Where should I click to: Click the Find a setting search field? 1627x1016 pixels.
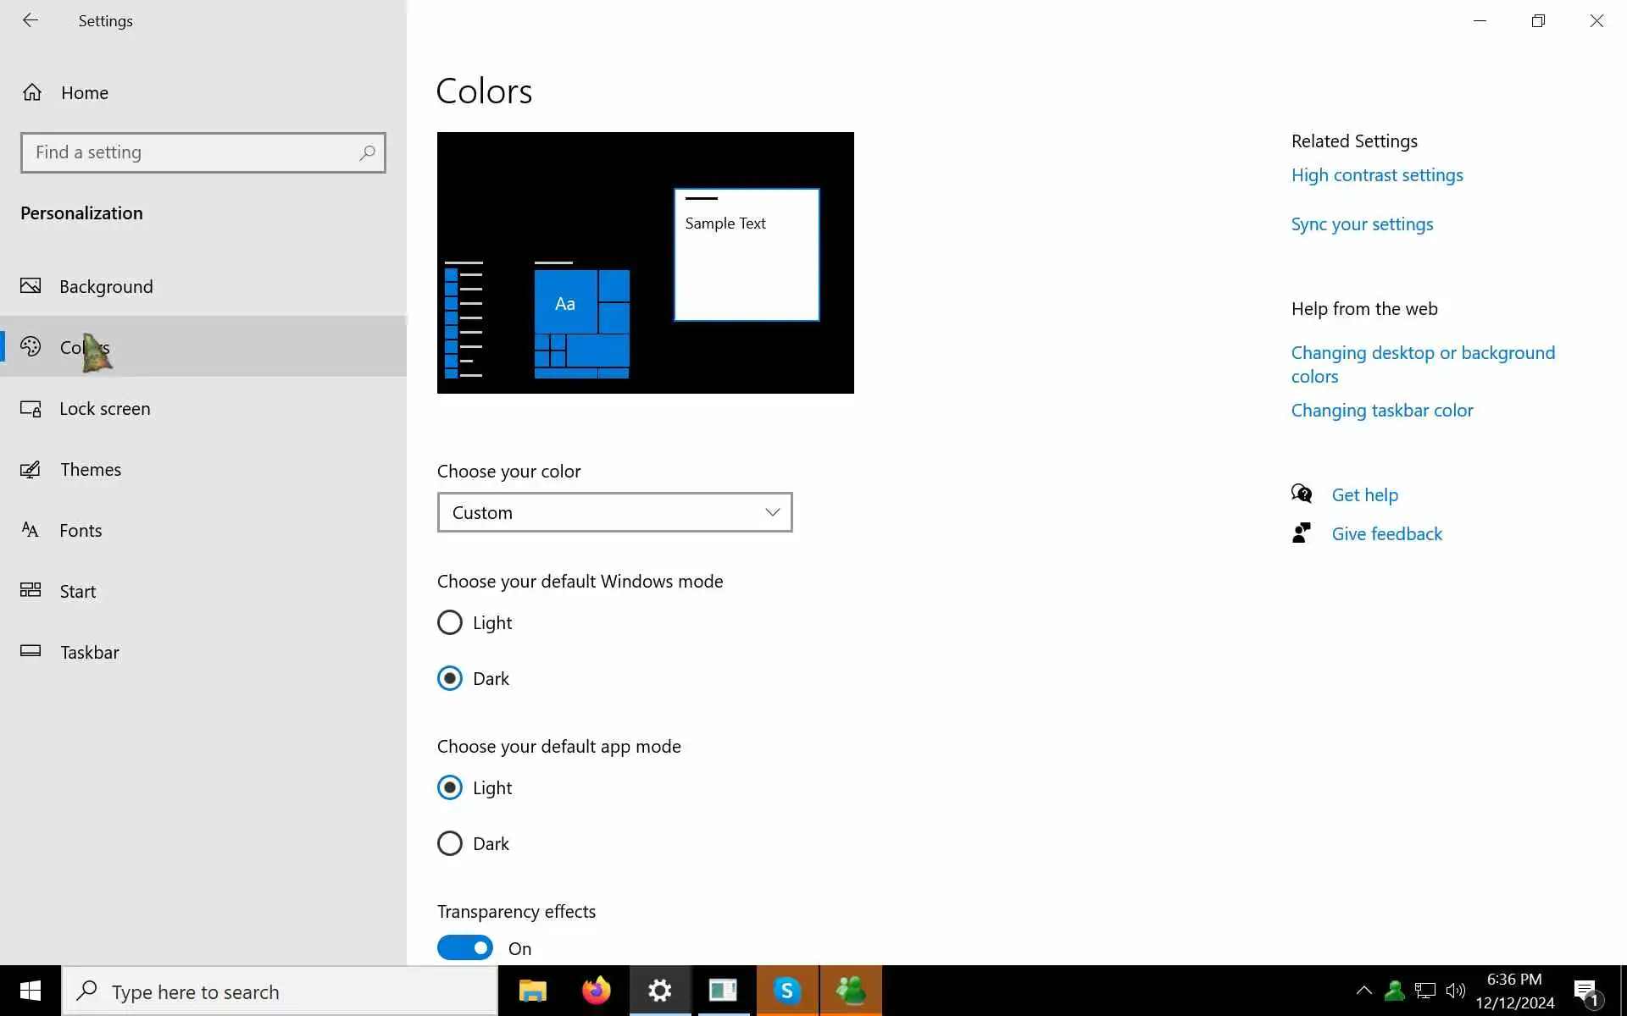point(191,152)
